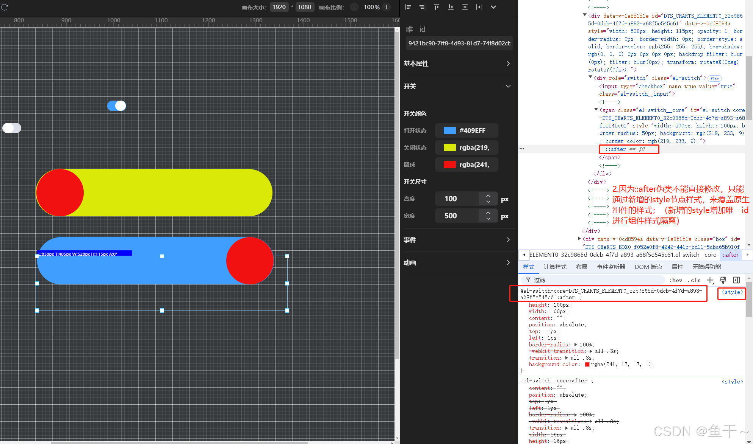Collapse the DTS_CHARTS_ELEMENT0 div node
The image size is (753, 444).
click(584, 15)
